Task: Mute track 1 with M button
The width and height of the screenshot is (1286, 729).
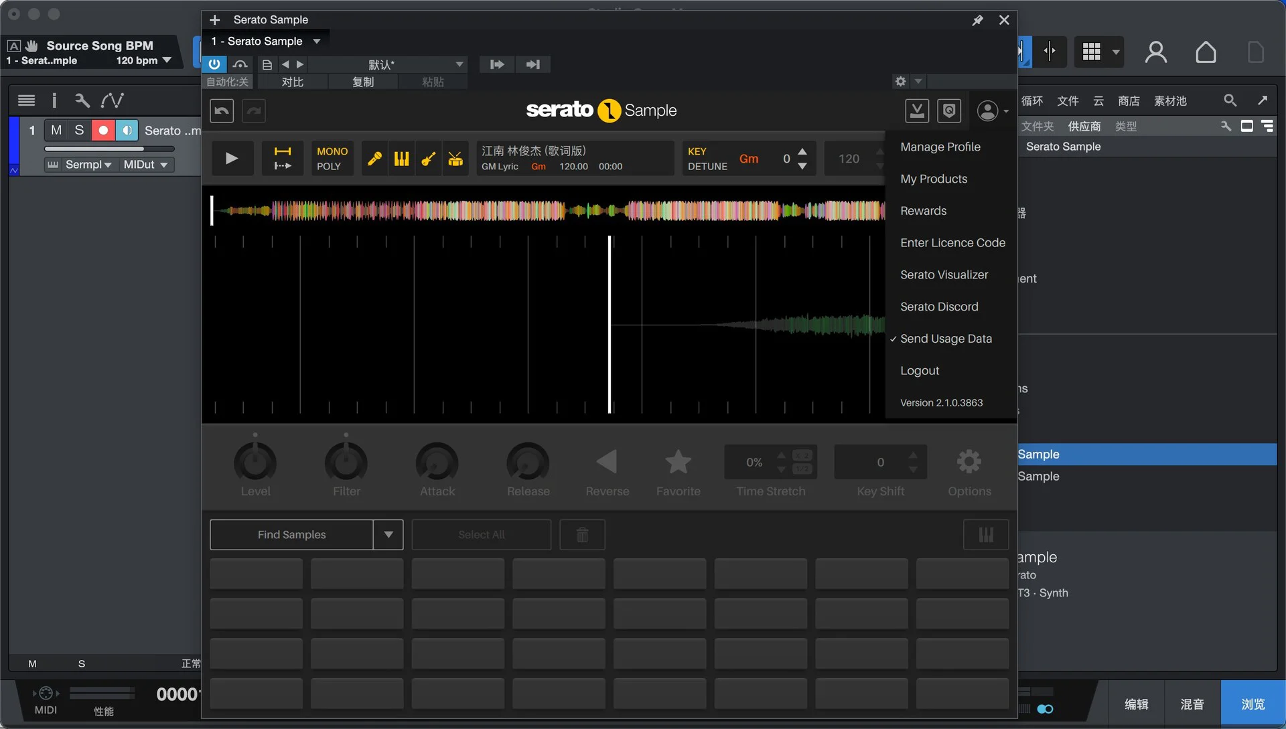Action: 56,130
